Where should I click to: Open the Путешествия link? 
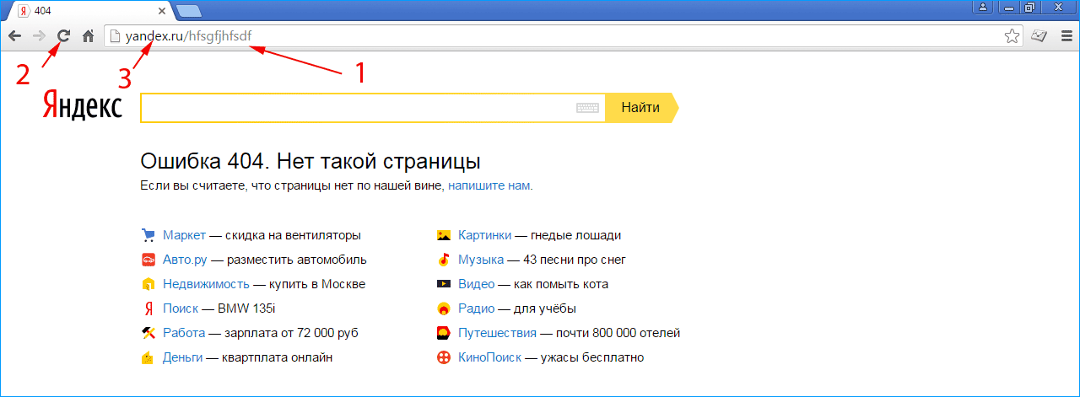click(x=497, y=333)
